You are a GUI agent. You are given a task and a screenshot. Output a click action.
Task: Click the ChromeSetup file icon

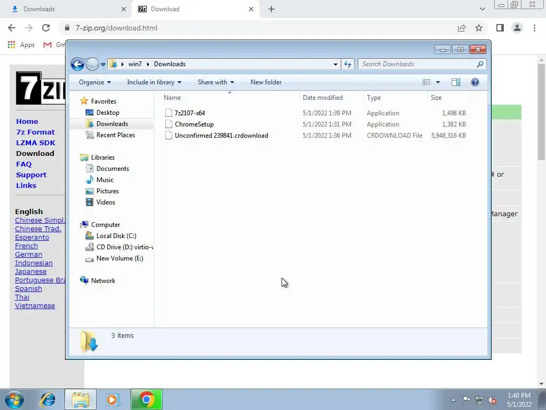coord(168,124)
